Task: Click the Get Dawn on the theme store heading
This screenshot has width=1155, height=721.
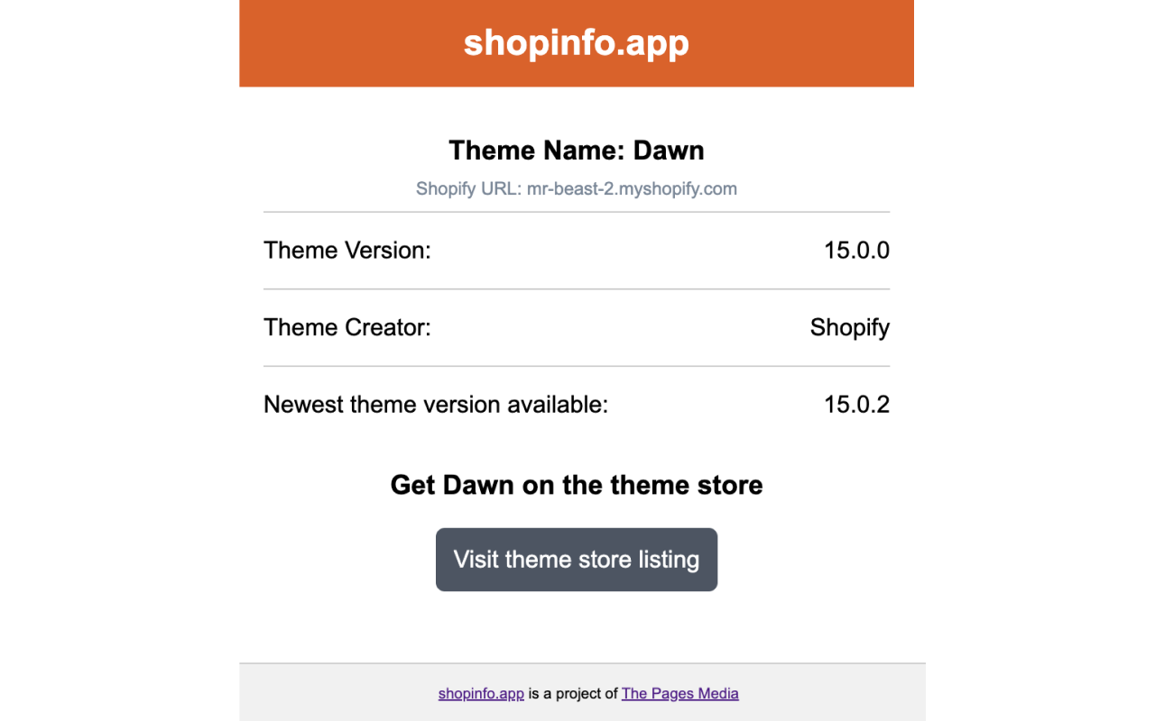Action: [577, 485]
